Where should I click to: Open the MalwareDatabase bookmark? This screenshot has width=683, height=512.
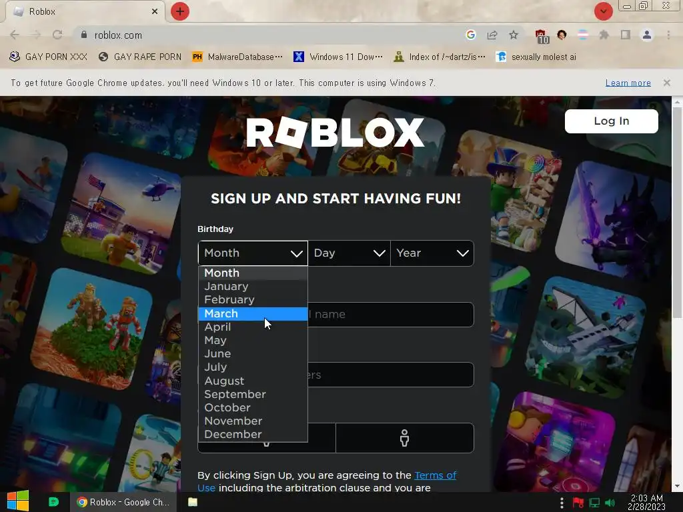coord(237,57)
